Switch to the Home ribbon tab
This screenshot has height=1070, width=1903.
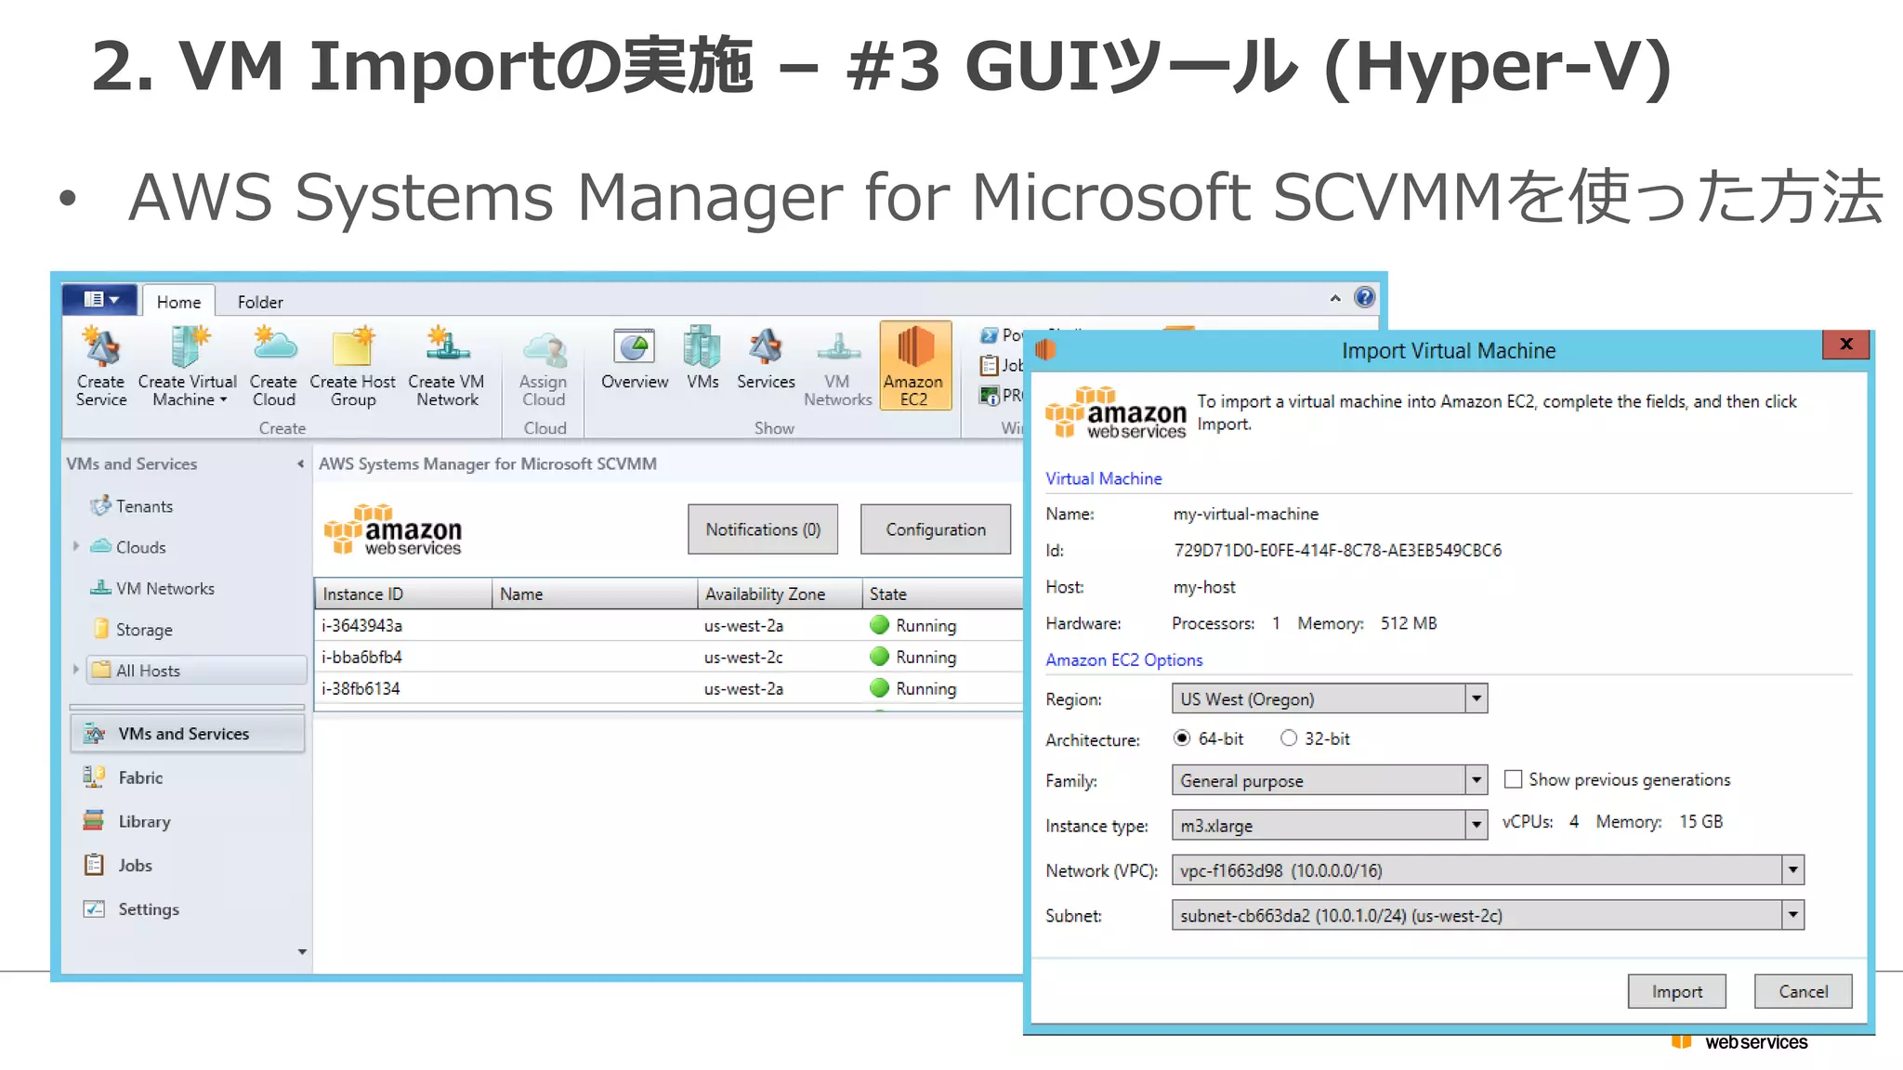[x=178, y=301]
